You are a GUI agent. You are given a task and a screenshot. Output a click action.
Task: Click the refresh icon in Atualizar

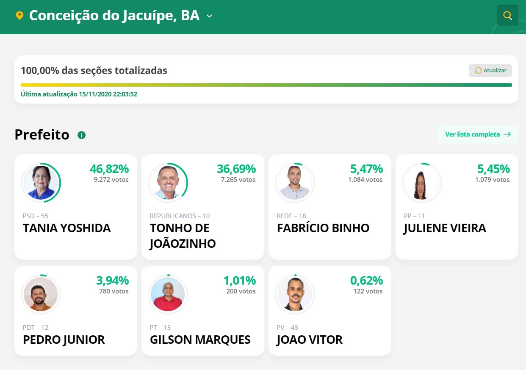(478, 71)
